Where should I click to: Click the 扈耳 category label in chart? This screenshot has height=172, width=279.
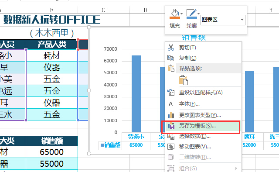(x=249, y=137)
